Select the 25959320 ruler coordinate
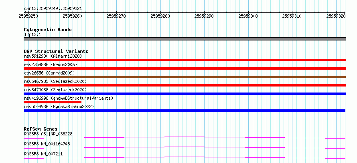This screenshot has width=357, height=163. pyautogui.click(x=336, y=16)
